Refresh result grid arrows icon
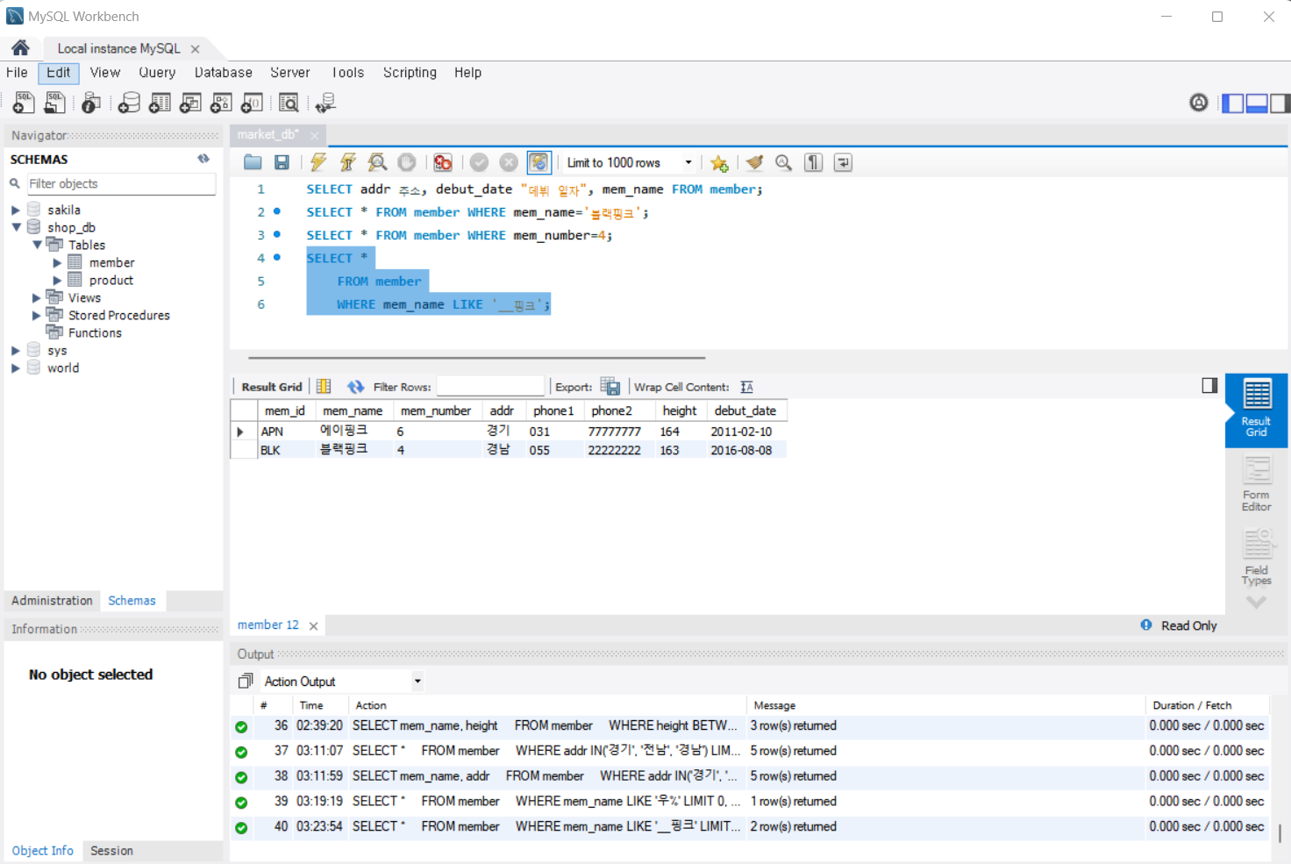Viewport: 1291px width, 864px height. click(355, 386)
